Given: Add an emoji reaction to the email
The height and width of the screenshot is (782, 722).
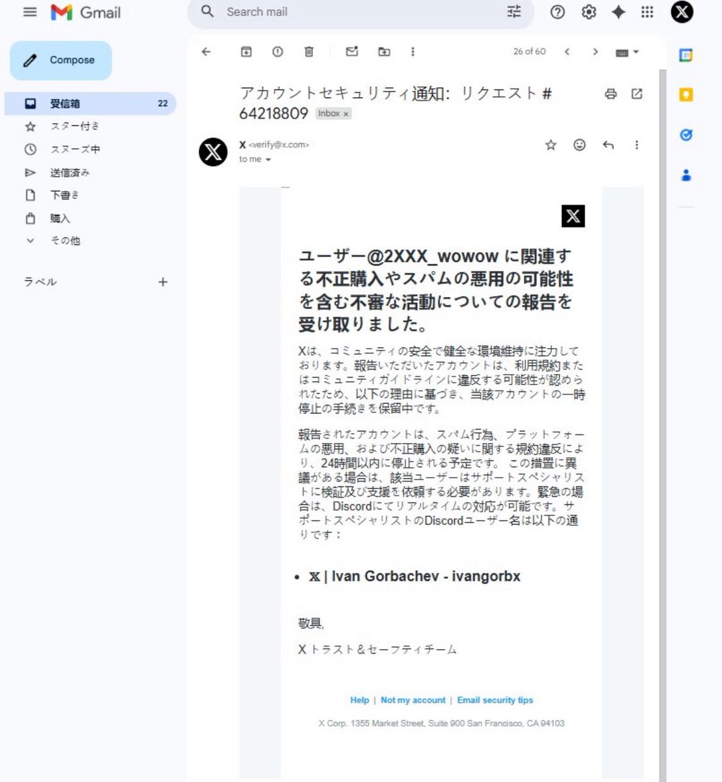Looking at the screenshot, I should [579, 145].
